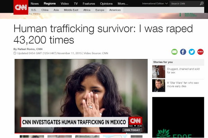Select the Americas region tab
The height and width of the screenshot is (138, 208).
coord(115,10)
